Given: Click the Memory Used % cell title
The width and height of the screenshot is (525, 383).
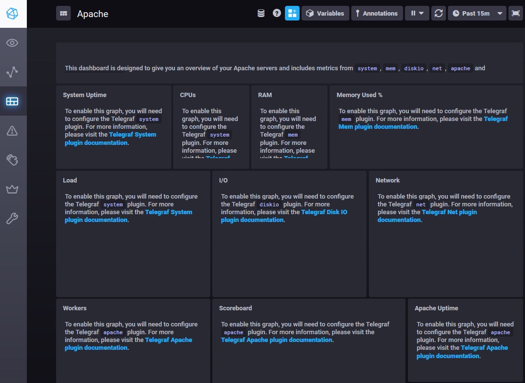Looking at the screenshot, I should tap(359, 95).
